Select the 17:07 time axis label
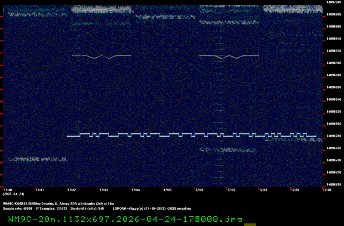344x226 pixels. click(231, 190)
